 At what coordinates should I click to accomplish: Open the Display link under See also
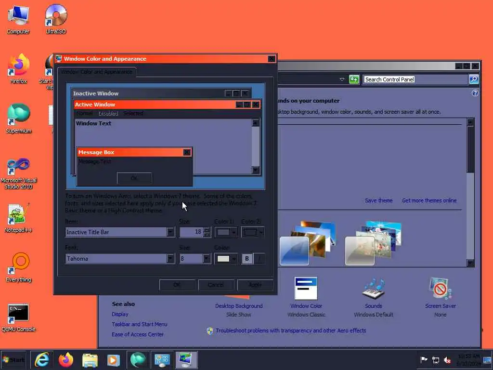(120, 314)
